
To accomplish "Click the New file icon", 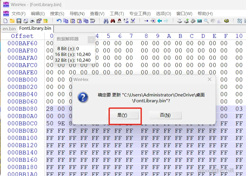I will [6, 21].
